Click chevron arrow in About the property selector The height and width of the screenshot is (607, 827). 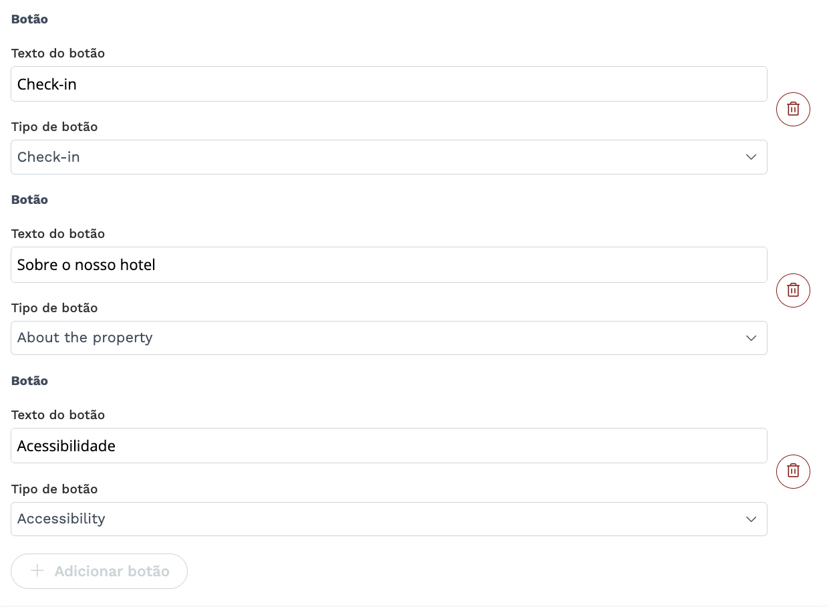[751, 338]
